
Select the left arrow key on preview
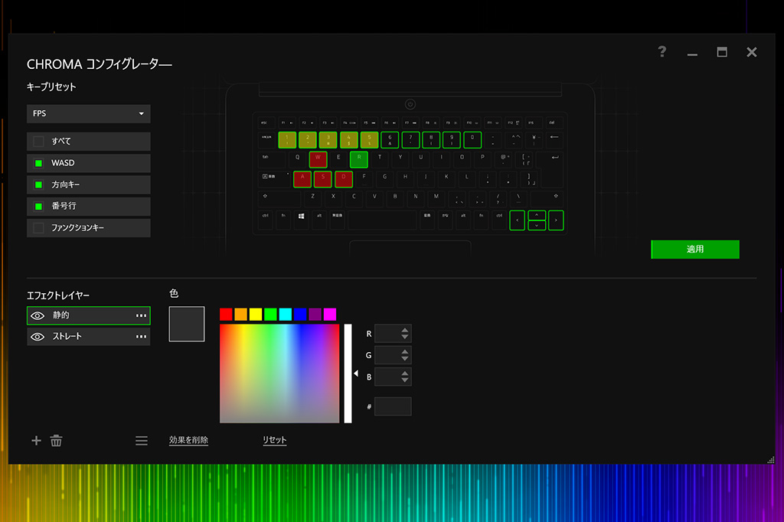point(517,220)
